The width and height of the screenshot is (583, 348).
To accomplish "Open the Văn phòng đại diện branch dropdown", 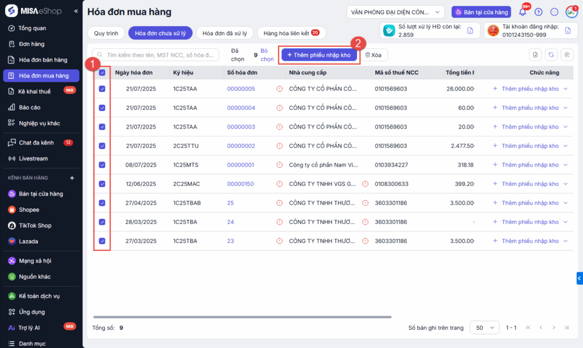I will click(396, 12).
